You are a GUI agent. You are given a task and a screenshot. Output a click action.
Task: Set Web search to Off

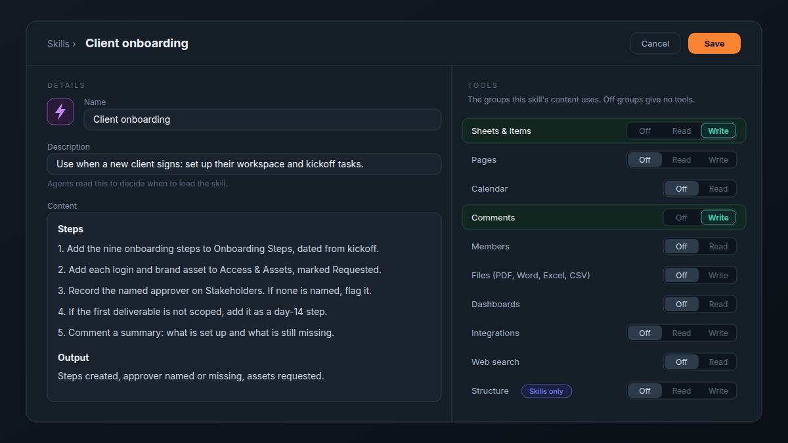(682, 362)
